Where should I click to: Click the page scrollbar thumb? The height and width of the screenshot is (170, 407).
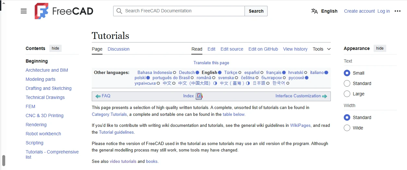click(4, 160)
